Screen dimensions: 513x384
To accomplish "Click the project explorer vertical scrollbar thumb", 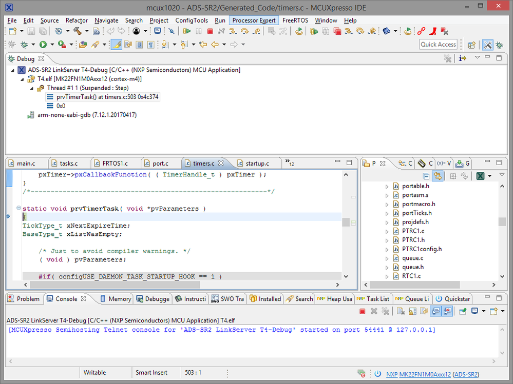I will 502,221.
